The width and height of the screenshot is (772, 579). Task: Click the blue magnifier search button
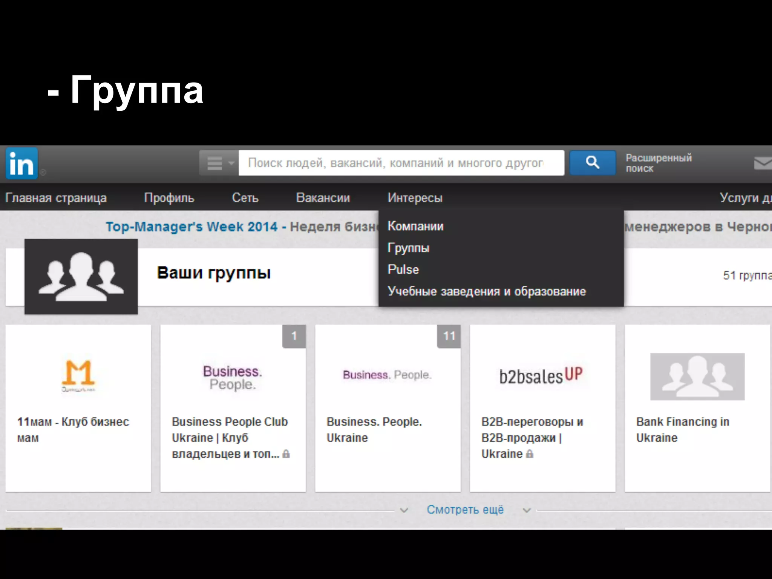[x=593, y=163]
